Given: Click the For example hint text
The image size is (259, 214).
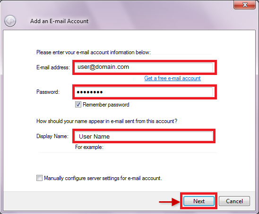Looking at the screenshot, I should tap(89, 147).
